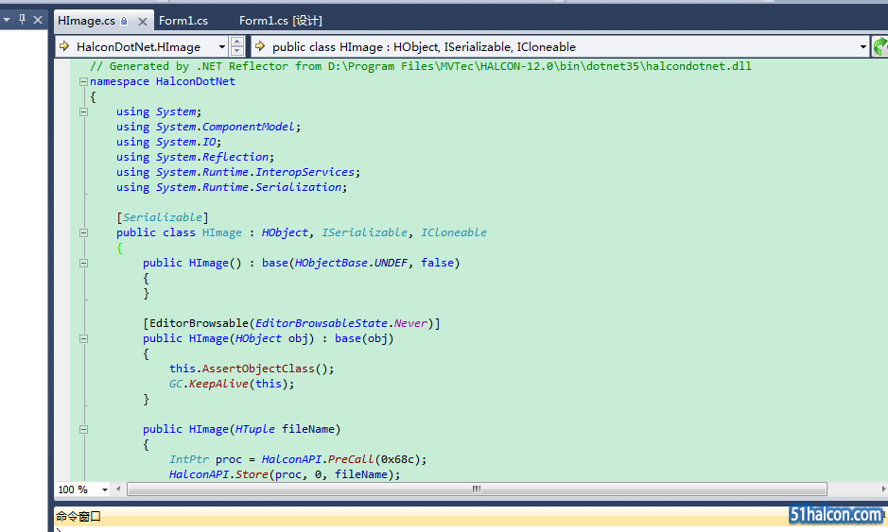This screenshot has height=532, width=888.
Task: Click the first line 'using System;'
Action: pos(159,112)
